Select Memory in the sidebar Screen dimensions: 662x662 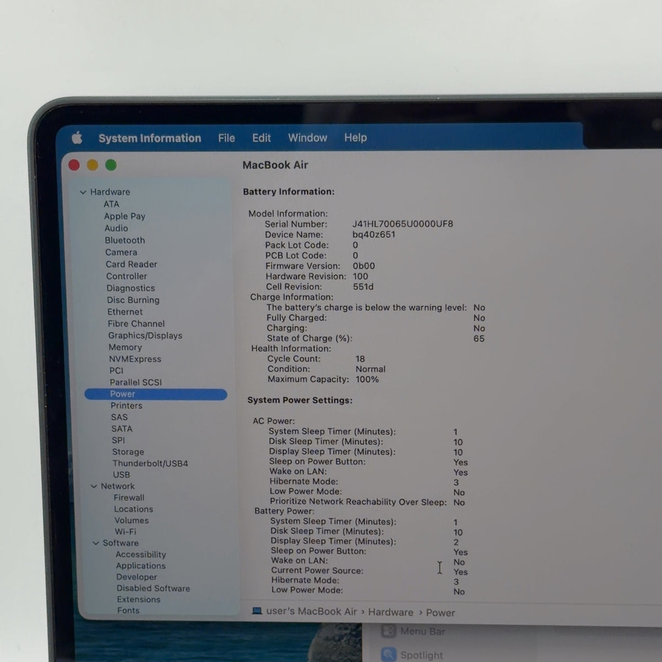[125, 347]
